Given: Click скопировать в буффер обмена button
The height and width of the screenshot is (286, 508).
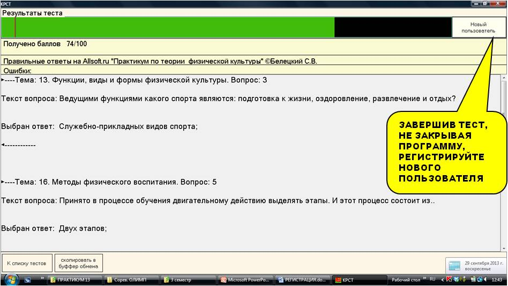Looking at the screenshot, I should [x=79, y=263].
